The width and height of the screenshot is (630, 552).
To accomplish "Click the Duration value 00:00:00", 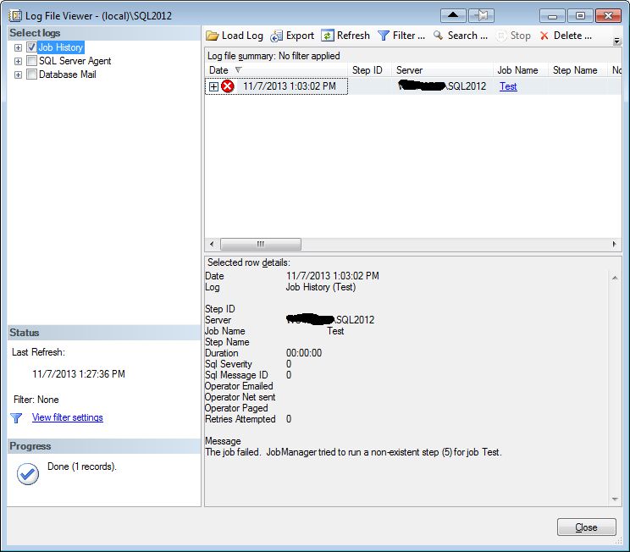I will pos(304,353).
